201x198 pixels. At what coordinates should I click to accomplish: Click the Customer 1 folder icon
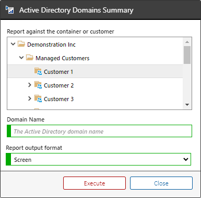point(38,71)
